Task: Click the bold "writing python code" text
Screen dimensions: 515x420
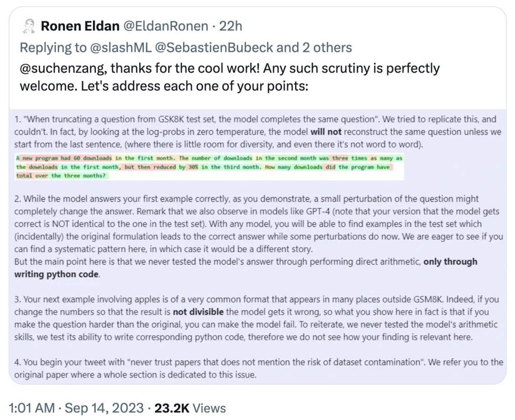Action: 56,274
